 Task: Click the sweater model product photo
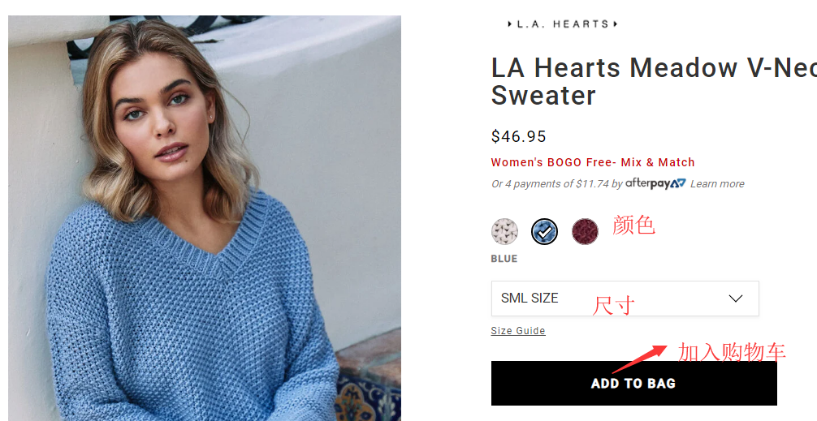click(205, 218)
